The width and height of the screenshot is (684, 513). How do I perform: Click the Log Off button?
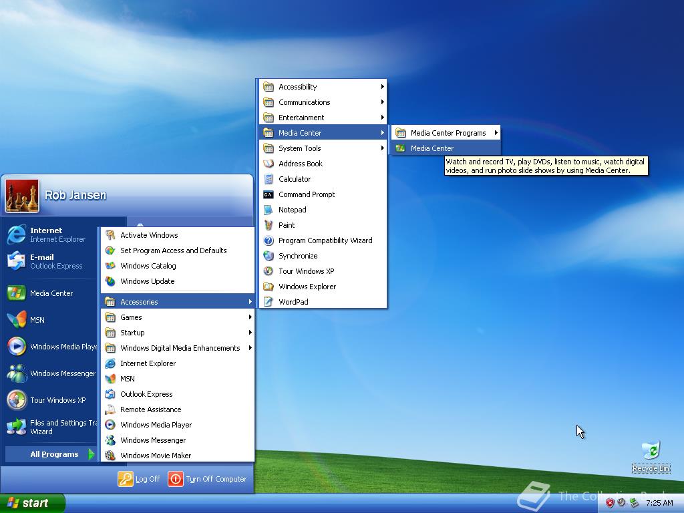pyautogui.click(x=139, y=479)
